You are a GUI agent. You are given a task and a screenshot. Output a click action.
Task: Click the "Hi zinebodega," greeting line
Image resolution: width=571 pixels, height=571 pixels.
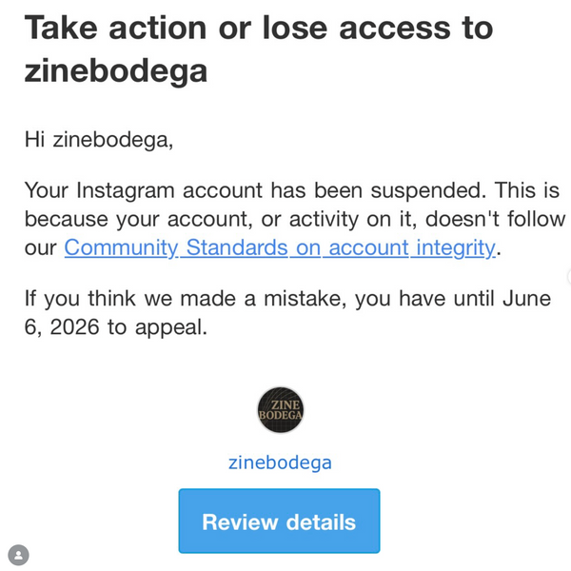pos(99,139)
